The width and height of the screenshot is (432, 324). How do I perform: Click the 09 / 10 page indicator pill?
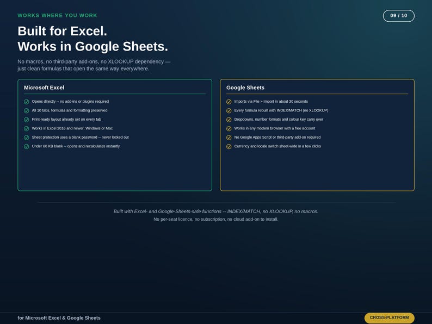[x=399, y=16]
